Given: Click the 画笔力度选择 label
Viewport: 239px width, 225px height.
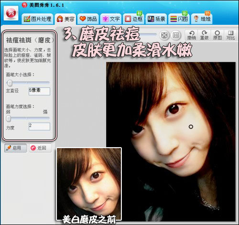Looking at the screenshot, I should pyautogui.click(x=20, y=107).
